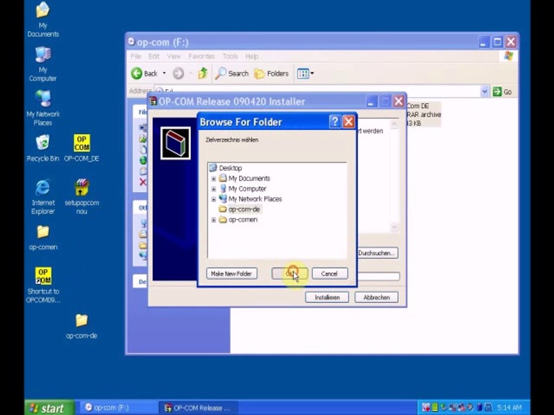Open Search in explorer toolbar
This screenshot has height=415, width=554.
click(232, 73)
